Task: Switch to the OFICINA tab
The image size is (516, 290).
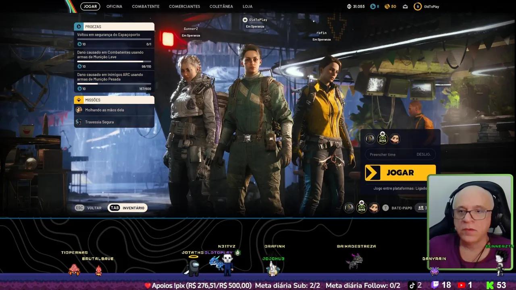Action: [x=114, y=6]
